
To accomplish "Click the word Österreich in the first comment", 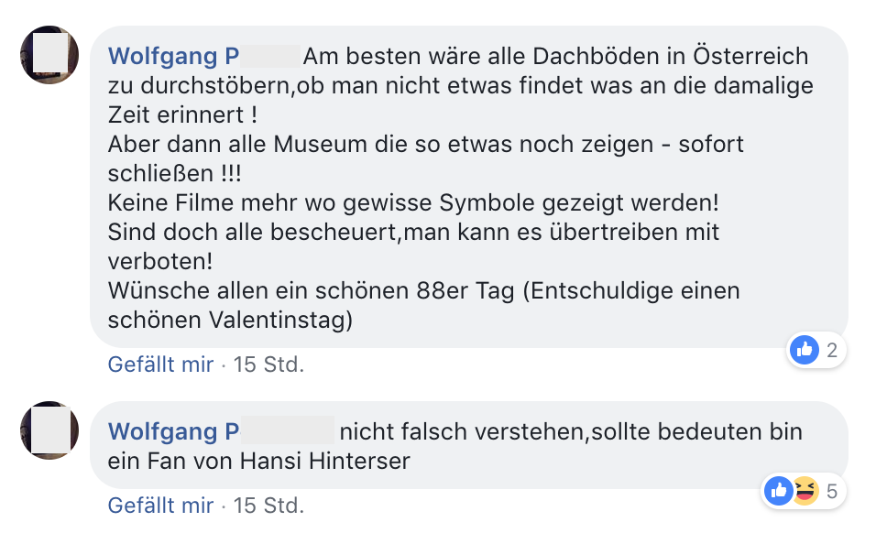I will tap(750, 56).
